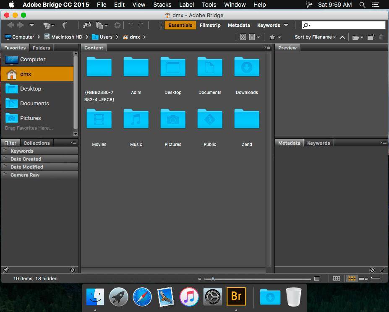Open the filter by rating star dropdown
The width and height of the screenshot is (389, 312).
click(x=275, y=37)
